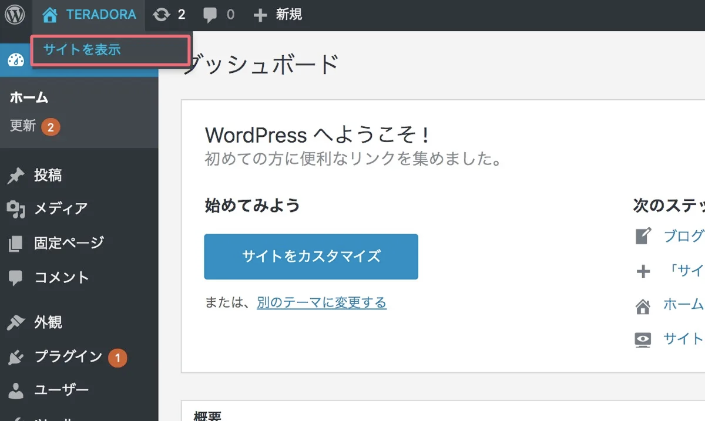Follow the 別のテーマに変更する link

pos(321,302)
